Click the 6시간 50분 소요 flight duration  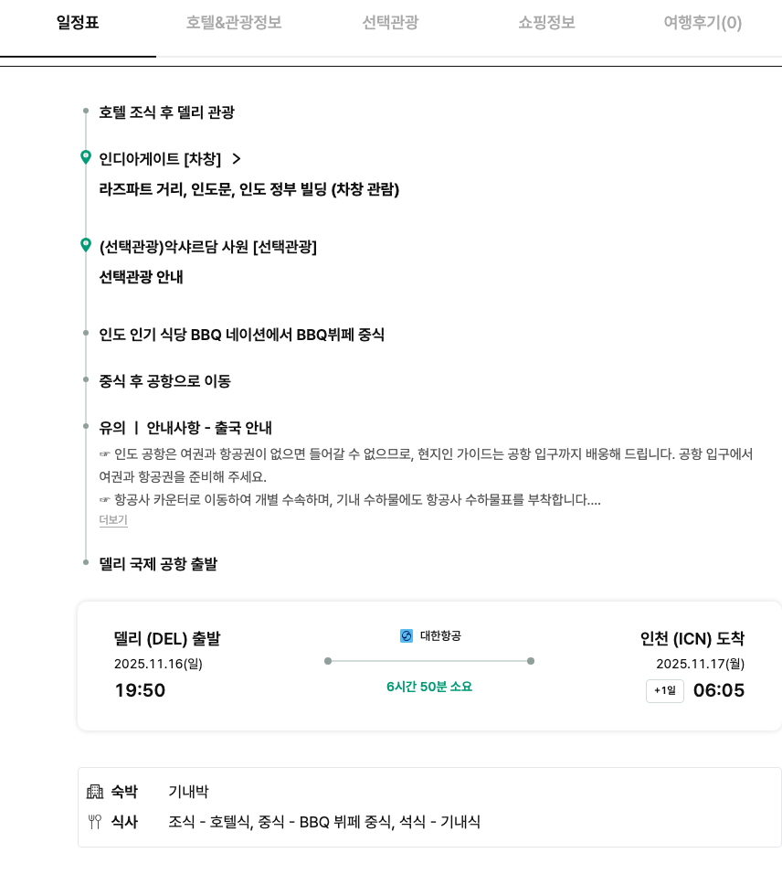(429, 687)
